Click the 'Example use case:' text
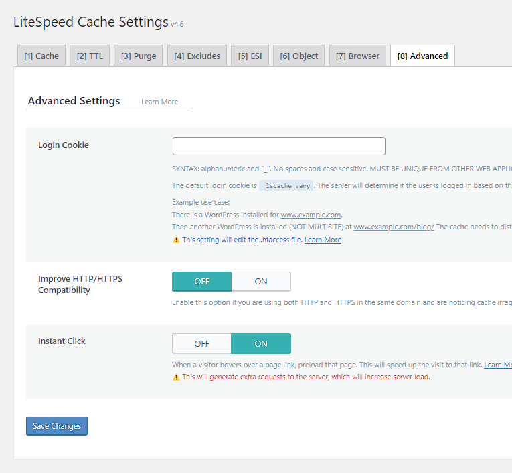The image size is (512, 473). tap(201, 203)
